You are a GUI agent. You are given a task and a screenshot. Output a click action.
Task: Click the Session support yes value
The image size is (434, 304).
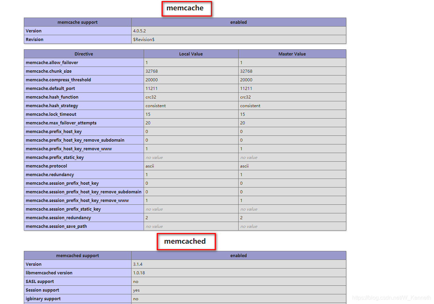pos(136,290)
